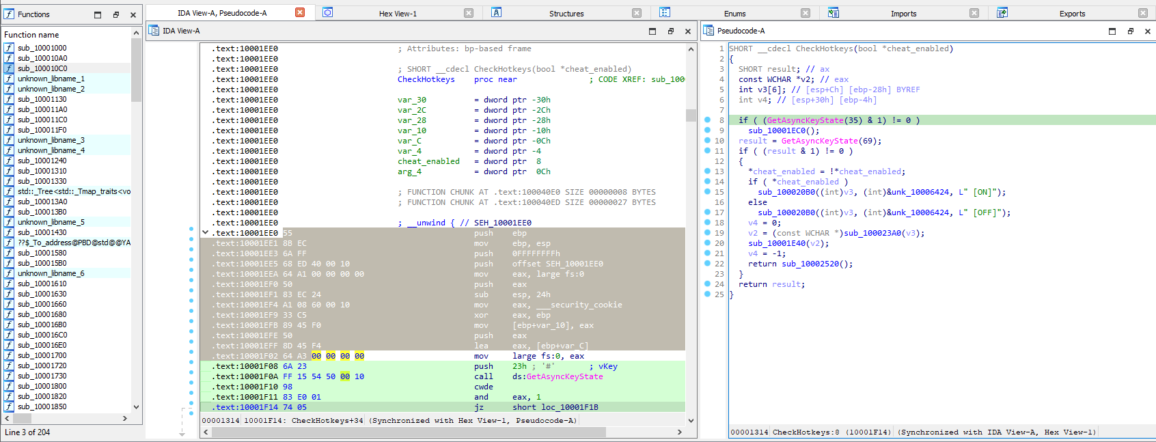Viewport: 1156px width, 442px height.
Task: Click the Functions panel horizontal scrollbar thumb
Action: [23, 418]
